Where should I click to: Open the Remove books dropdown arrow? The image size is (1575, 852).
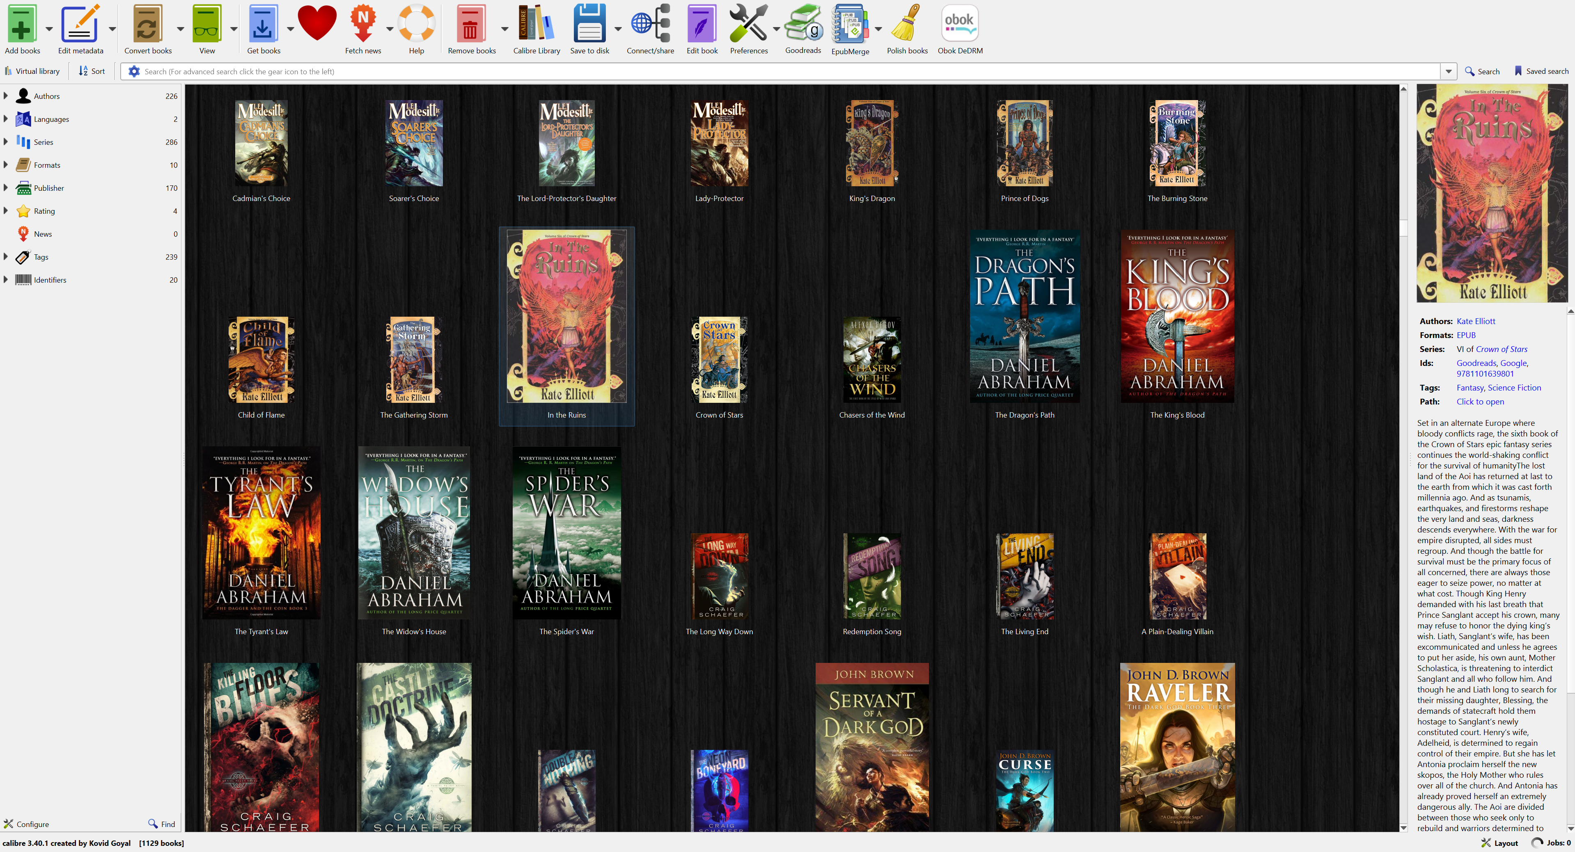(504, 29)
